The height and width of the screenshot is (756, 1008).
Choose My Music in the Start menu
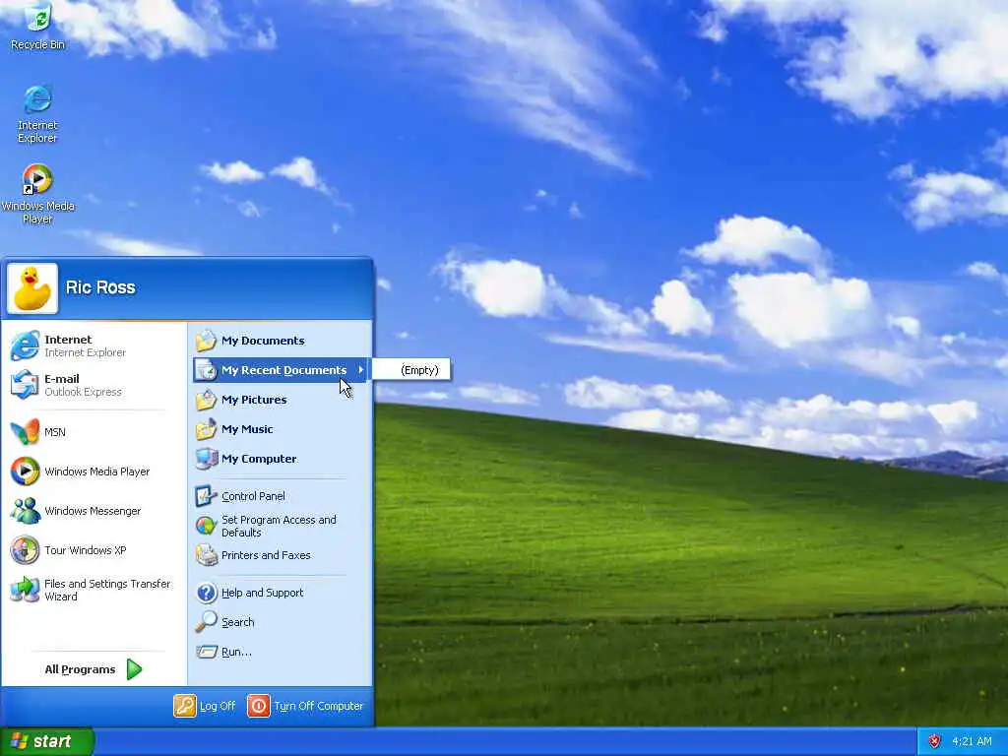click(x=282, y=429)
